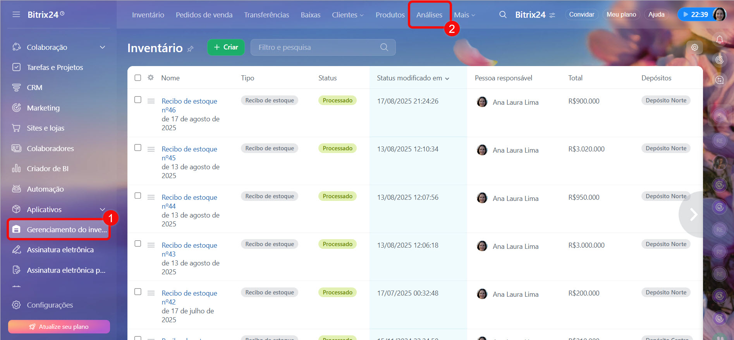Image resolution: width=734 pixels, height=340 pixels.
Task: Expand the Colaboração sidebar section
Action: click(x=102, y=47)
